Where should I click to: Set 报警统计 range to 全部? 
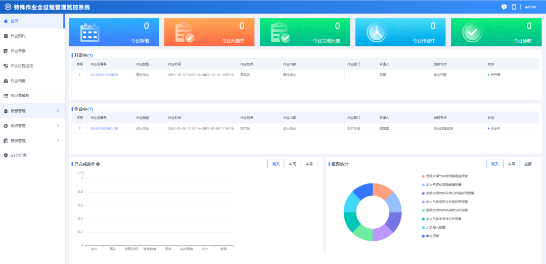528,164
